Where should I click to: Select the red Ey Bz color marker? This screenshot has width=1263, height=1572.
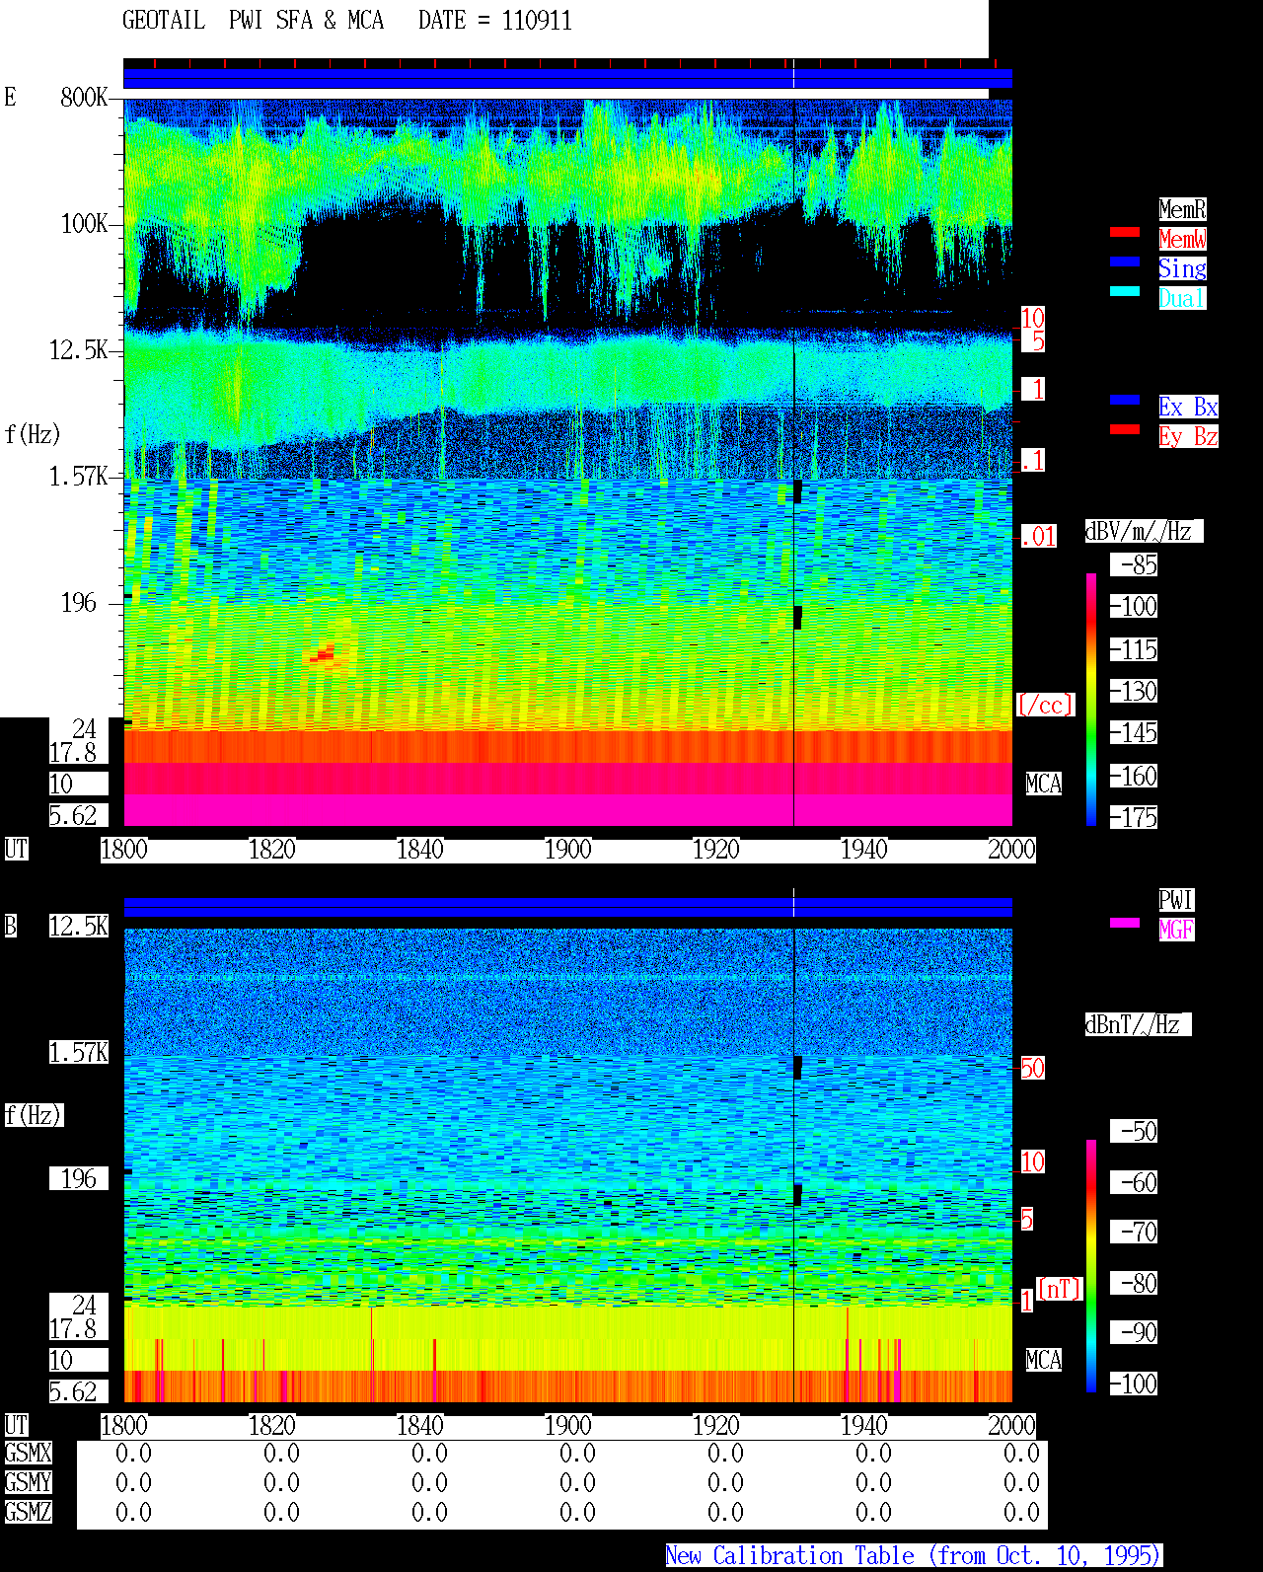tap(1125, 429)
